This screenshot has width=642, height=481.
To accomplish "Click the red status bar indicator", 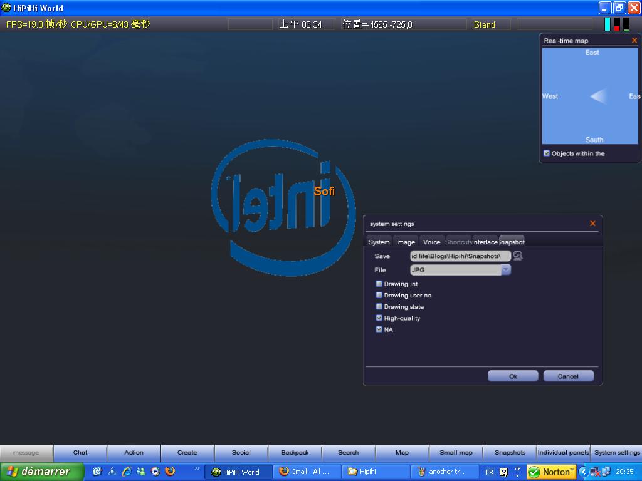I will [617, 24].
